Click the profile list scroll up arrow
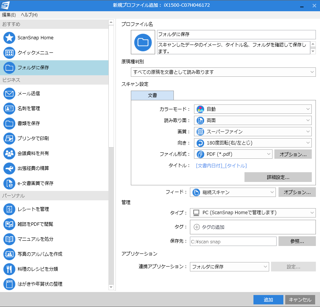The height and width of the screenshot is (307, 320). click(111, 22)
